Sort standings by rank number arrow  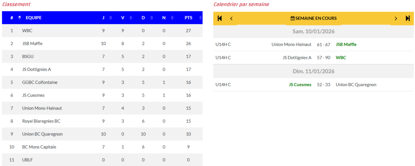pos(19,18)
